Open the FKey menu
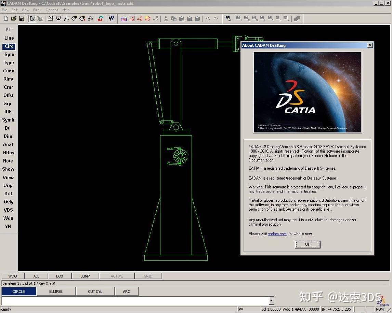The width and height of the screenshot is (392, 313). click(37, 10)
